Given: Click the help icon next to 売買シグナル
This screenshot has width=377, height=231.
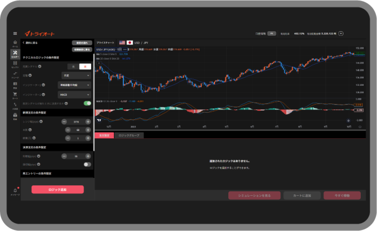Looking at the screenshot, I should [39, 67].
